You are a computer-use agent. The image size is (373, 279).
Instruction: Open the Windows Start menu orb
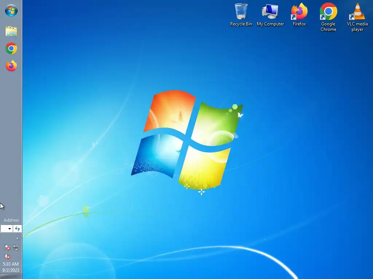click(11, 11)
